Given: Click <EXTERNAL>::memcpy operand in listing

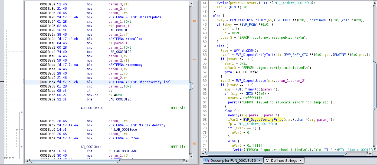Looking at the screenshot, I should point(126,65).
